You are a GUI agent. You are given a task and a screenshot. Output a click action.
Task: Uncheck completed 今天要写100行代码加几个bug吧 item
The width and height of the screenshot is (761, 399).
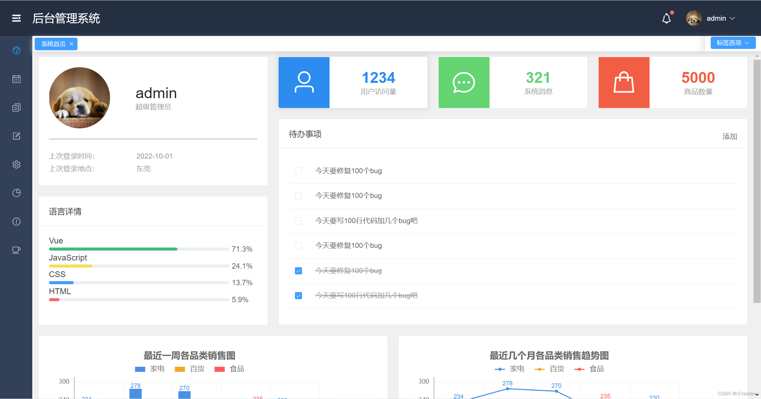point(298,295)
